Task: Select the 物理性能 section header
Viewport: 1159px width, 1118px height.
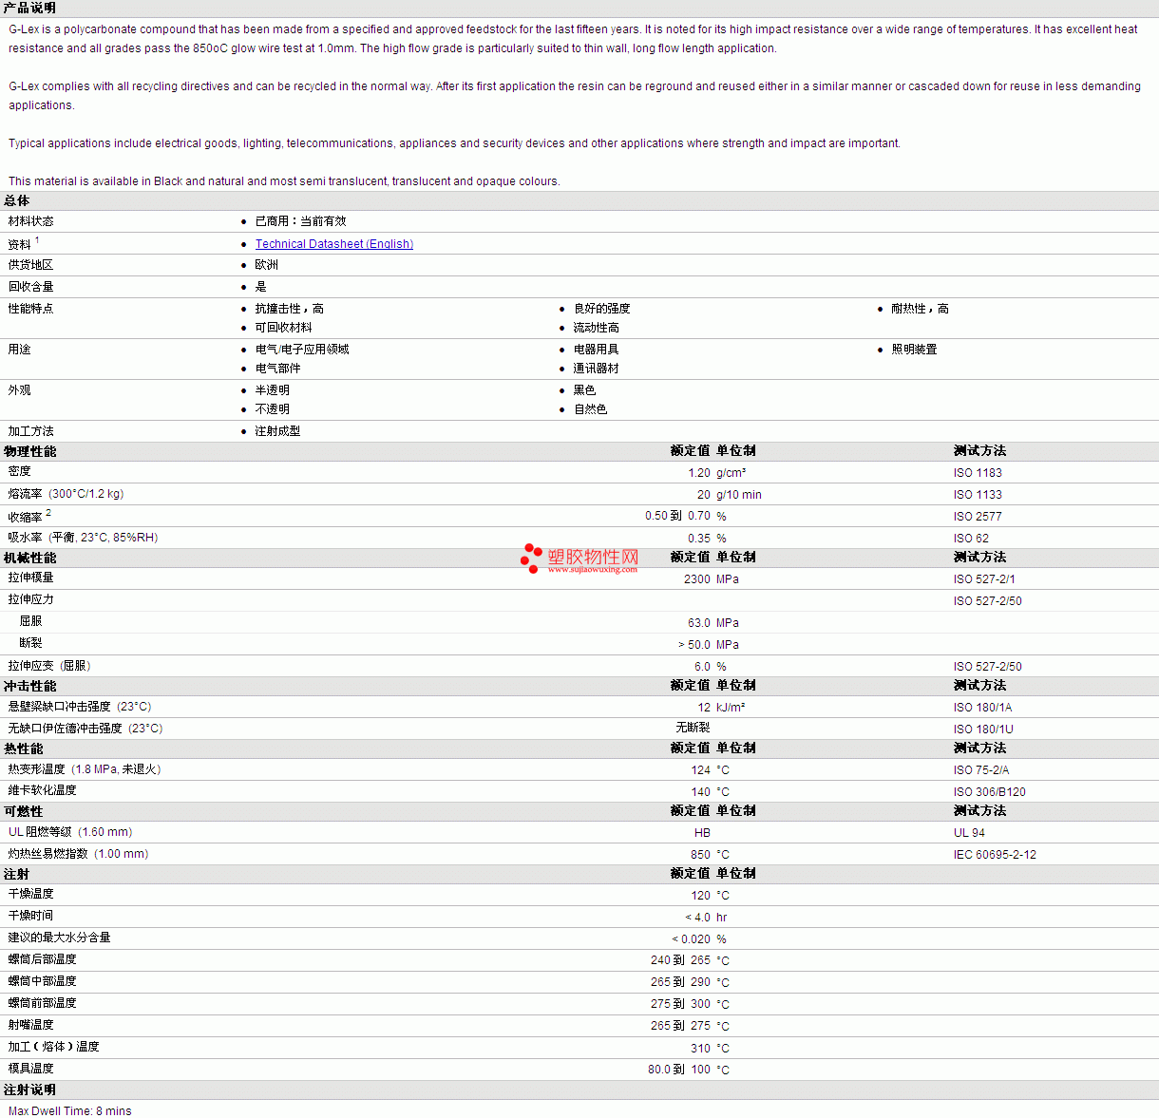Action: click(29, 451)
